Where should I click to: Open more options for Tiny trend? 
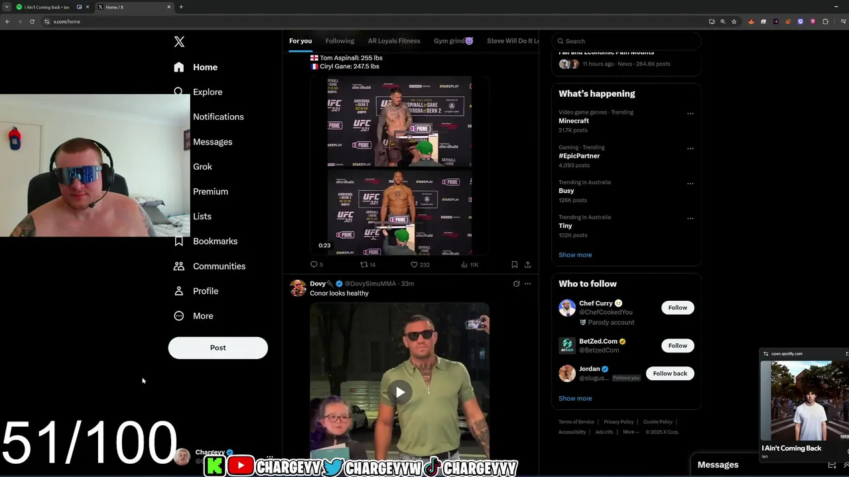pos(690,219)
